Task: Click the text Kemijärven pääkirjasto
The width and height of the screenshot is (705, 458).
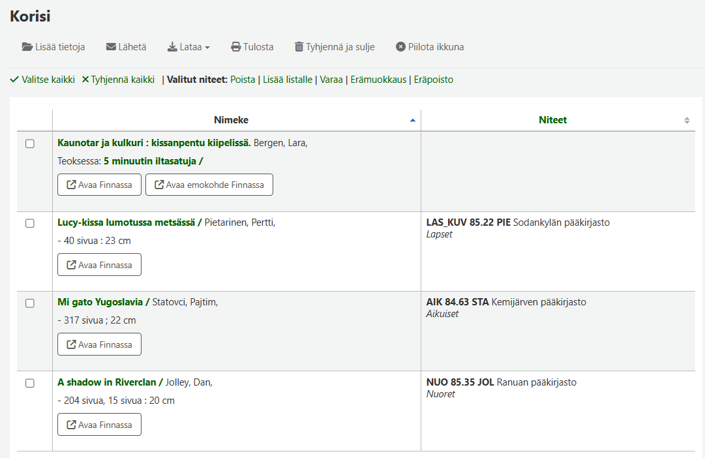Action: point(539,302)
